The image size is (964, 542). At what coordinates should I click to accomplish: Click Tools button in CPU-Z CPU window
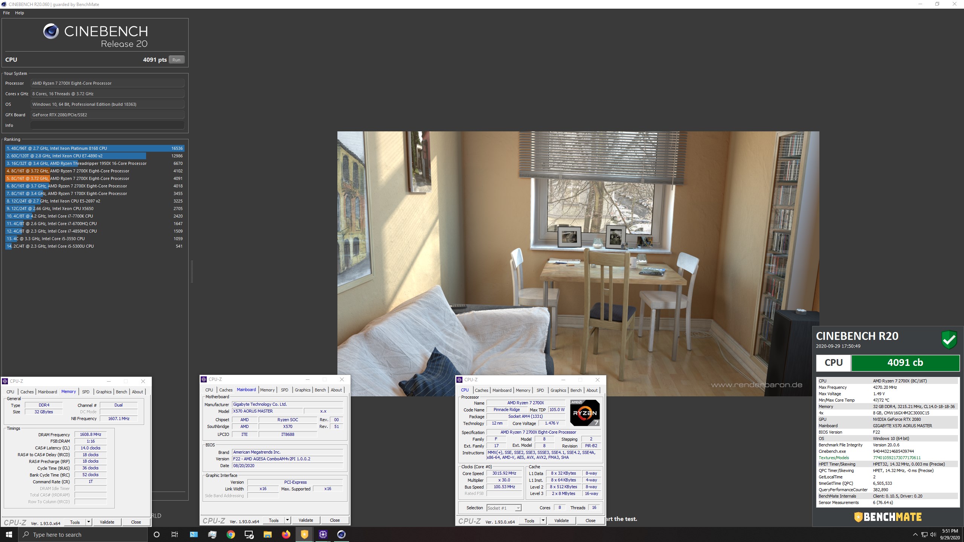pyautogui.click(x=529, y=521)
